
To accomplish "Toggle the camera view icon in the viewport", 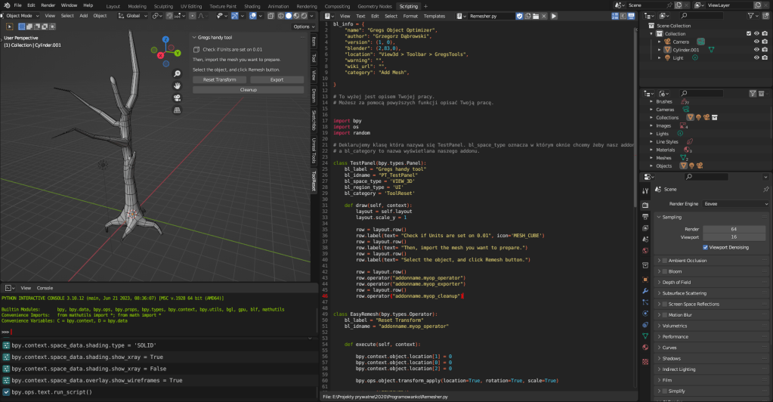I will pos(177,97).
